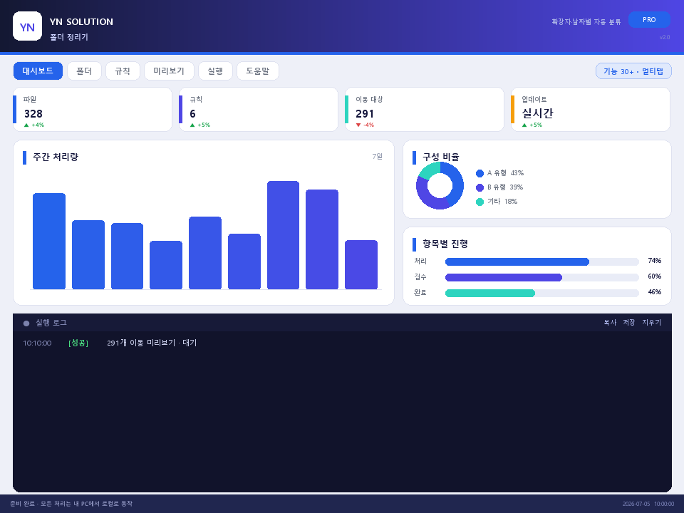Click the 처리 74% progress bar
This screenshot has width=684, height=513.
pyautogui.click(x=541, y=261)
